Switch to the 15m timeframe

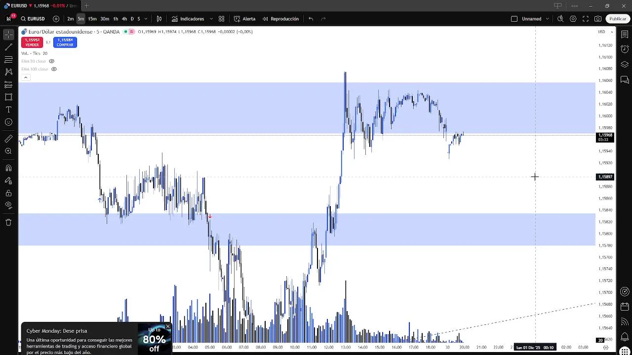tap(92, 19)
